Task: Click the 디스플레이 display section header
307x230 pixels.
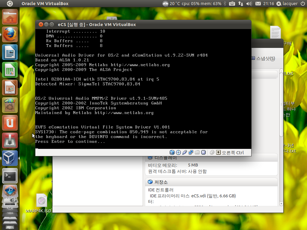Action: [211, 158]
